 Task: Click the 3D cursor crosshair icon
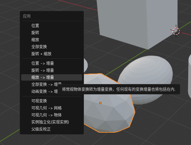tap(176, 31)
